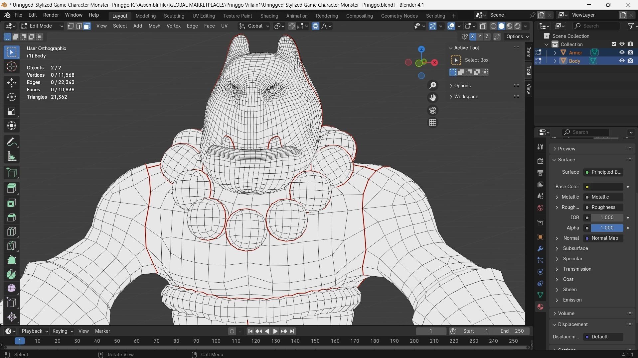Switch to the Sculpting workspace tab
638x358 pixels.
tap(174, 16)
